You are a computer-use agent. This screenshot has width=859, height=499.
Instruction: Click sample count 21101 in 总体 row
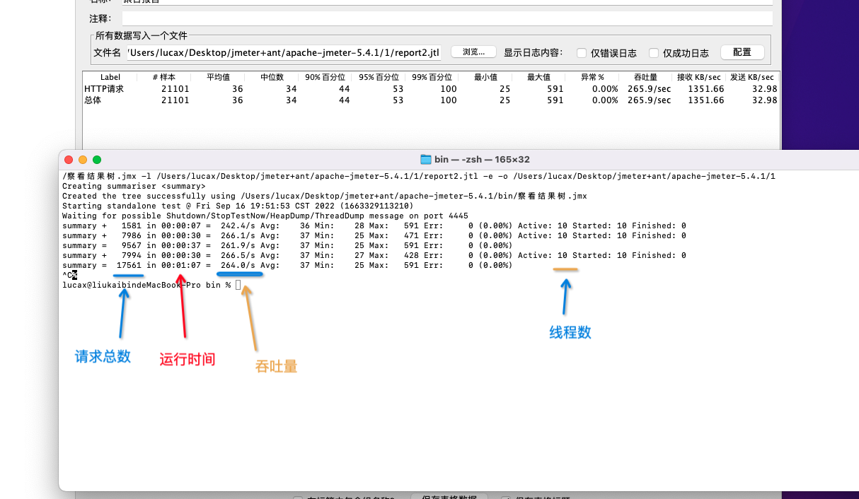[x=175, y=100]
